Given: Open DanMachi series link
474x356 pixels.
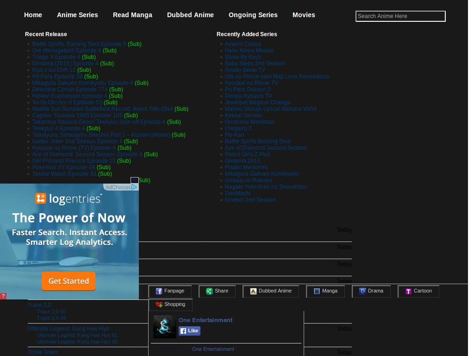Looking at the screenshot, I should click(238, 193).
